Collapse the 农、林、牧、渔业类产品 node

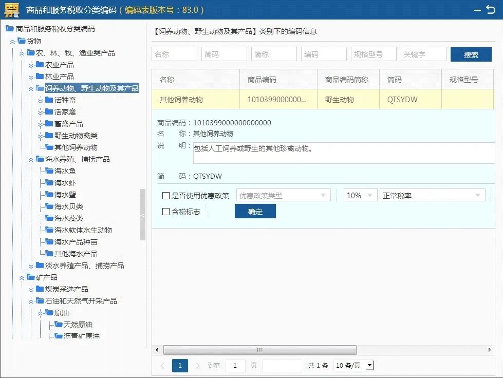(x=22, y=53)
